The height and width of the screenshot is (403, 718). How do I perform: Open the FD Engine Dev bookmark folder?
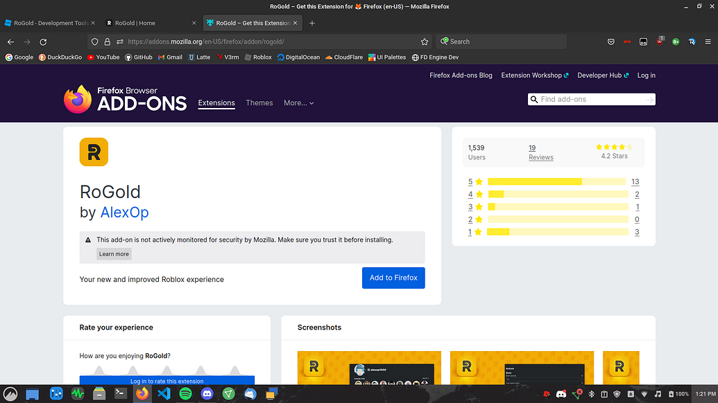pos(436,57)
